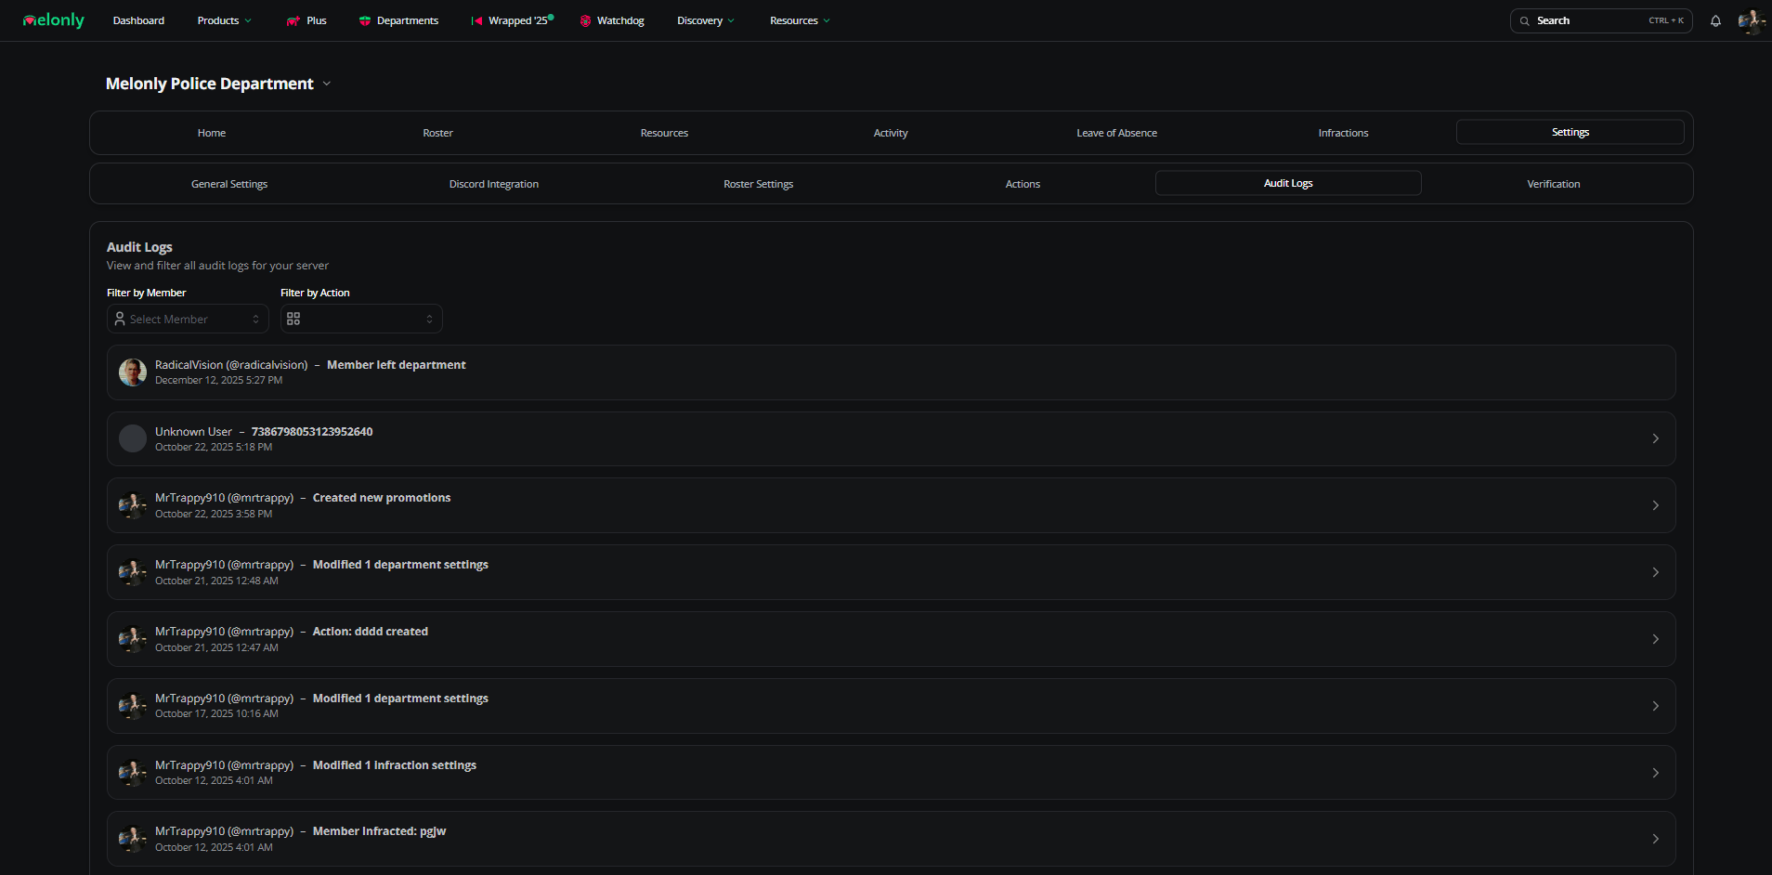This screenshot has height=875, width=1772.
Task: Expand the October 21 12:48 AM entry chevron
Action: [x=1655, y=572]
